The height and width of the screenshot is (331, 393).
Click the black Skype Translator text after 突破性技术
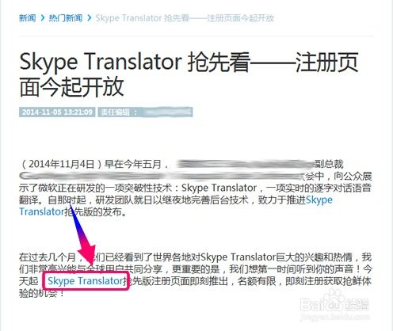pos(219,188)
